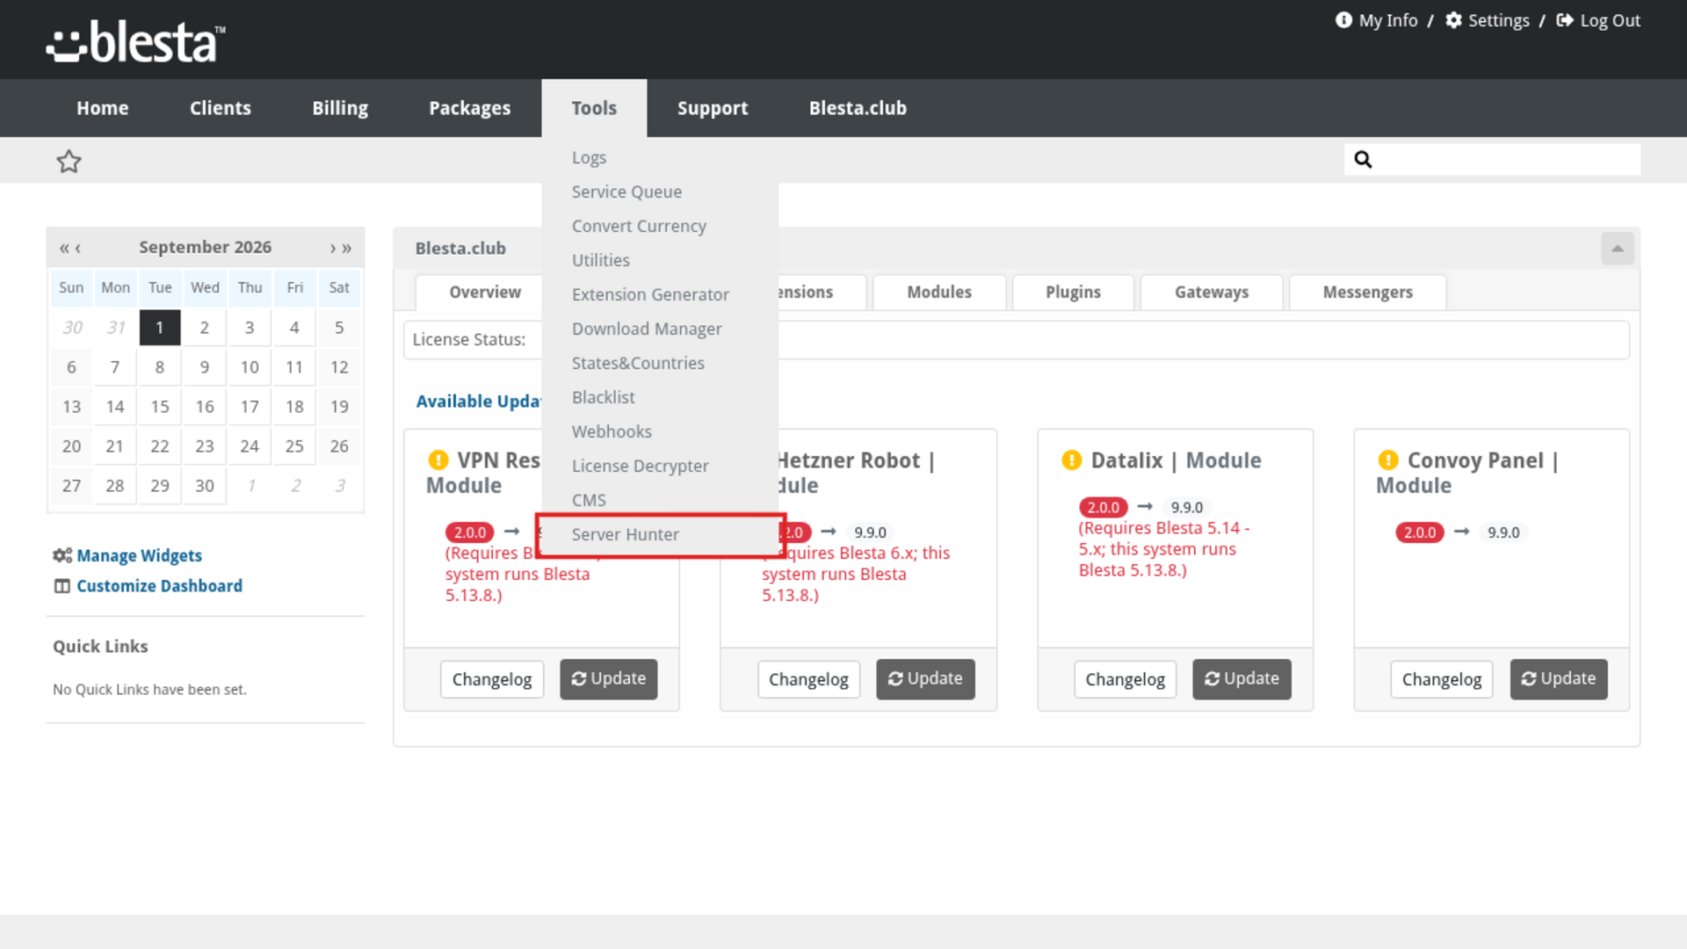Screen dimensions: 1687x949
Task: Switch to the Gateways tab
Action: pyautogui.click(x=1212, y=292)
